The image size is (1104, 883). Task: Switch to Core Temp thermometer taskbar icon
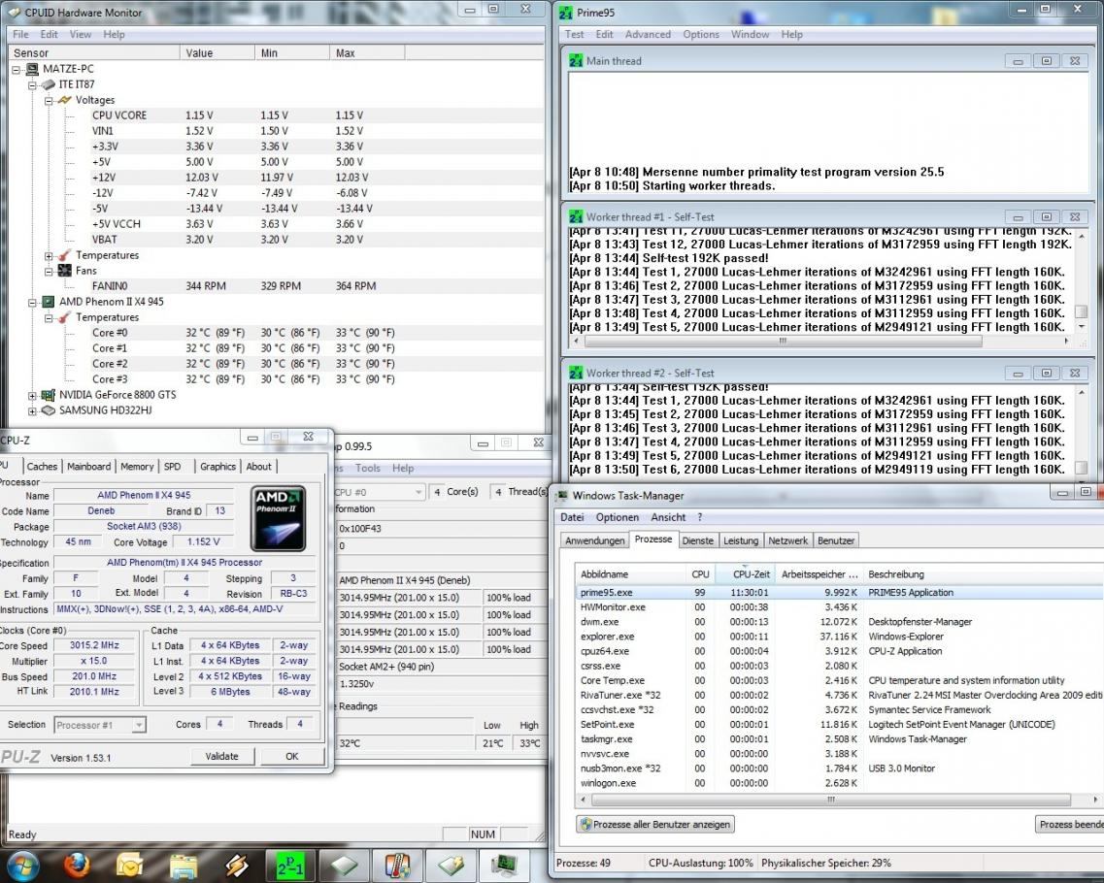click(x=398, y=866)
